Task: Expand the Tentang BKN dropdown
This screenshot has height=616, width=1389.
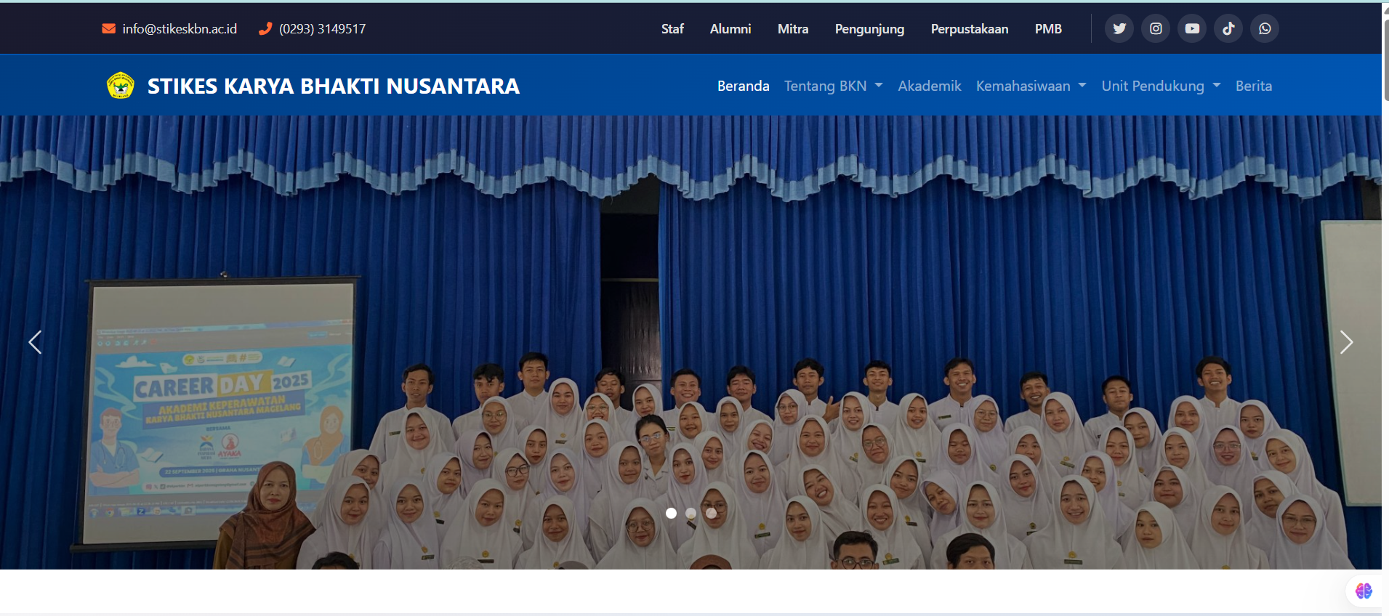Action: pyautogui.click(x=833, y=86)
